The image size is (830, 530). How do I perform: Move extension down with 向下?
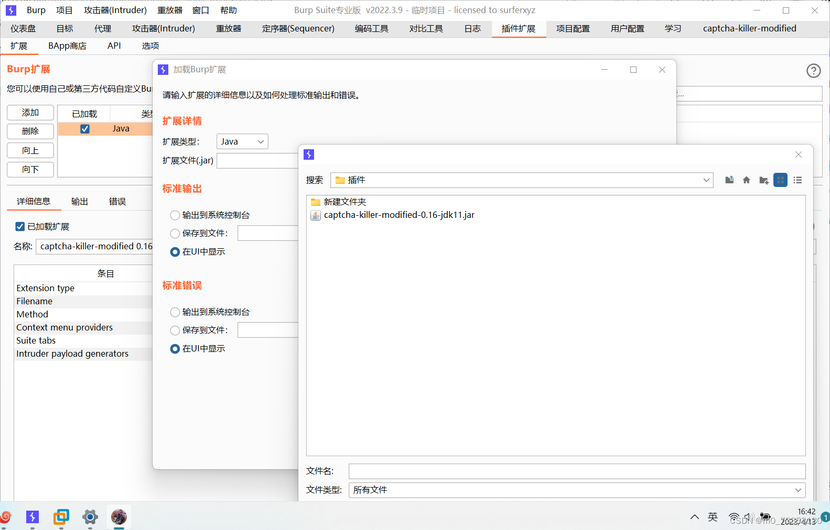point(30,169)
